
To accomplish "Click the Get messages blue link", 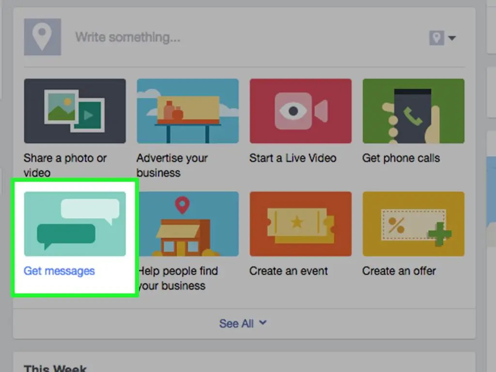I will click(x=59, y=271).
